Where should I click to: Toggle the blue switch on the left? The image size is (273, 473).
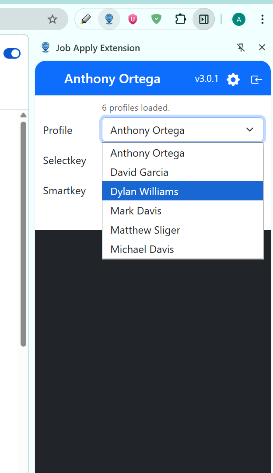(12, 53)
